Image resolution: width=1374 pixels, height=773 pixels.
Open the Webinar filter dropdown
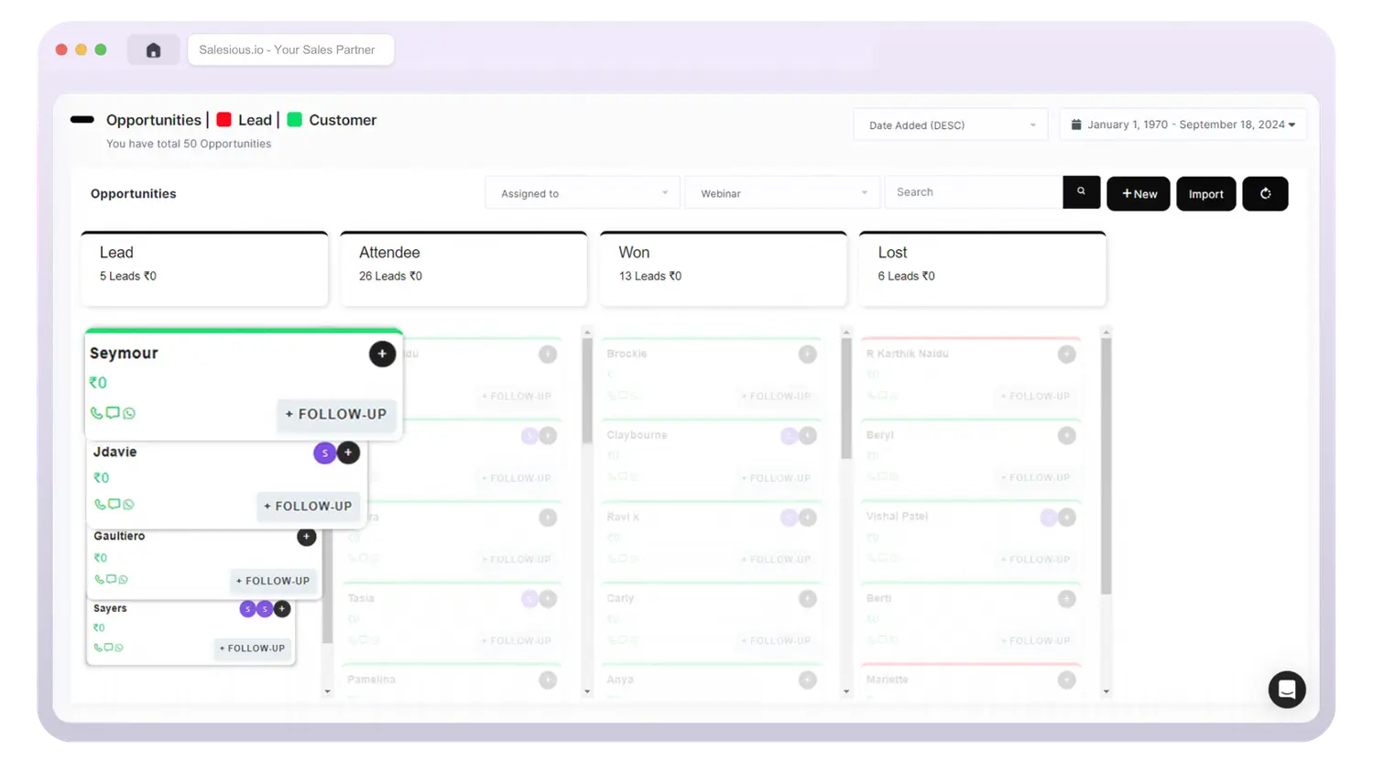coord(782,193)
